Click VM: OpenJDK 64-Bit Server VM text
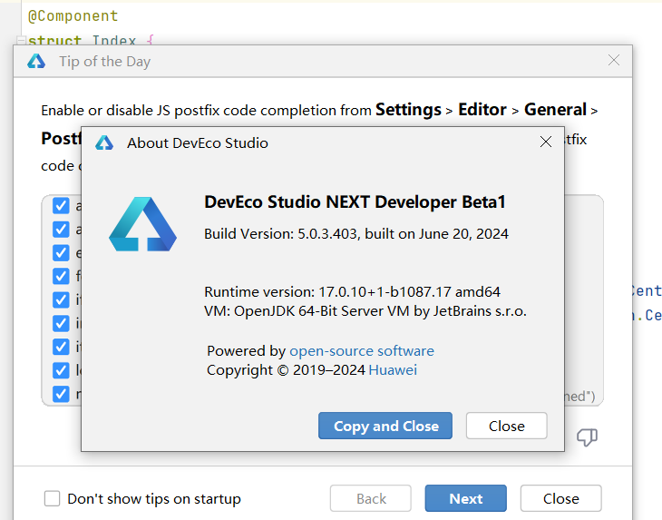This screenshot has width=662, height=520. point(365,311)
